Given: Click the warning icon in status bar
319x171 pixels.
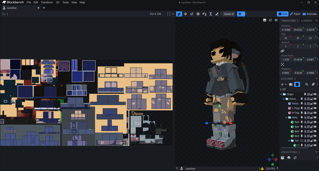Looking at the screenshot, I should pyautogui.click(x=262, y=168).
